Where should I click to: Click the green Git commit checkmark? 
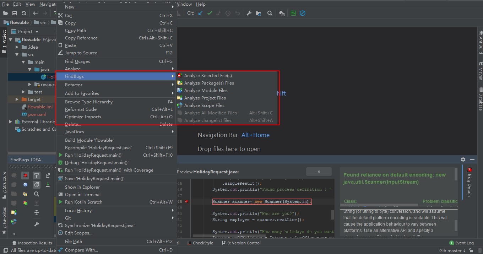pyautogui.click(x=210, y=13)
